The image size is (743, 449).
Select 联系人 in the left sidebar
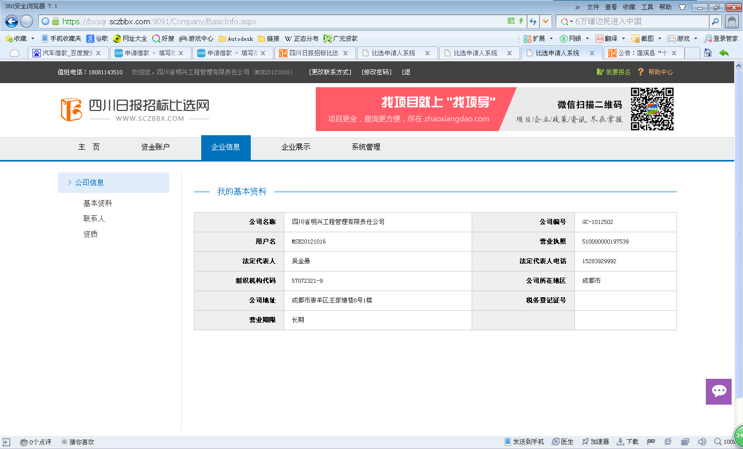point(94,219)
